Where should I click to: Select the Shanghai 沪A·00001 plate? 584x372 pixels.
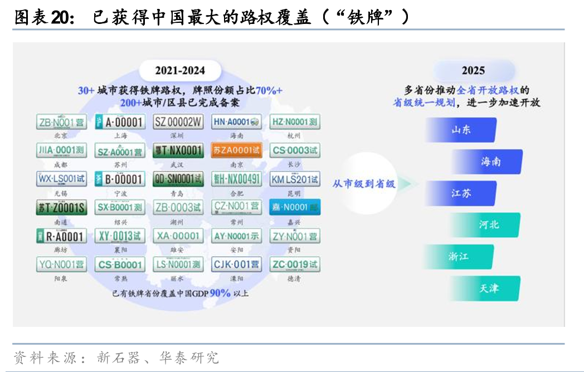(120, 122)
